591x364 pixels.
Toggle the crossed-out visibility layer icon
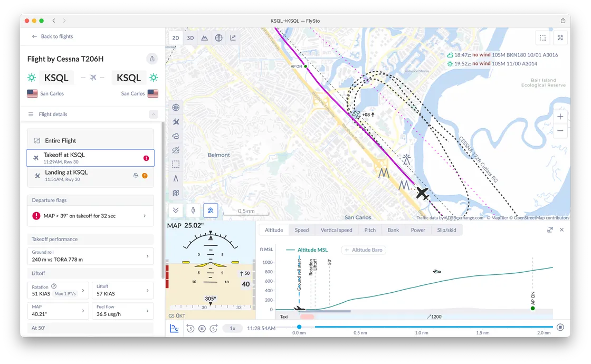click(176, 150)
